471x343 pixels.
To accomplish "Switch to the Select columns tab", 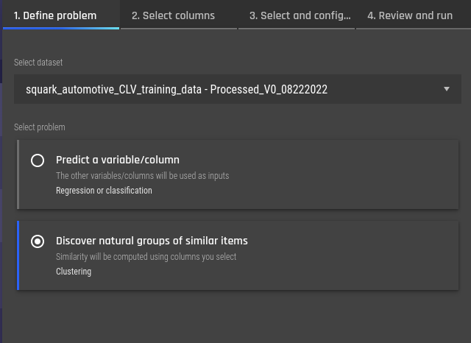I will (173, 15).
